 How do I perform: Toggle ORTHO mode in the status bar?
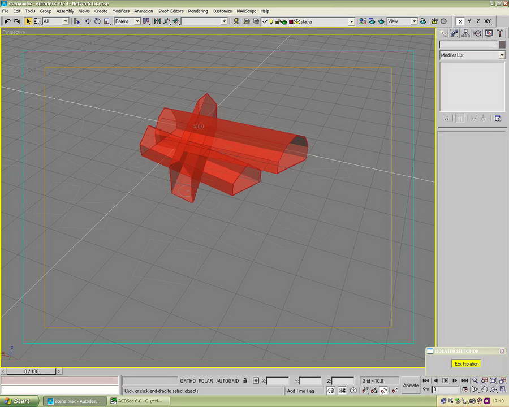point(187,381)
